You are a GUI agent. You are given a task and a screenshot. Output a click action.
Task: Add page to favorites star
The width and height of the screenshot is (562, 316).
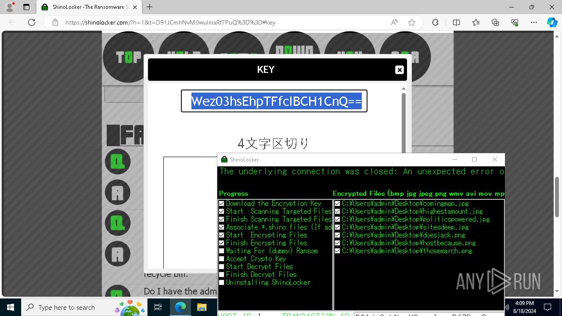click(x=412, y=22)
